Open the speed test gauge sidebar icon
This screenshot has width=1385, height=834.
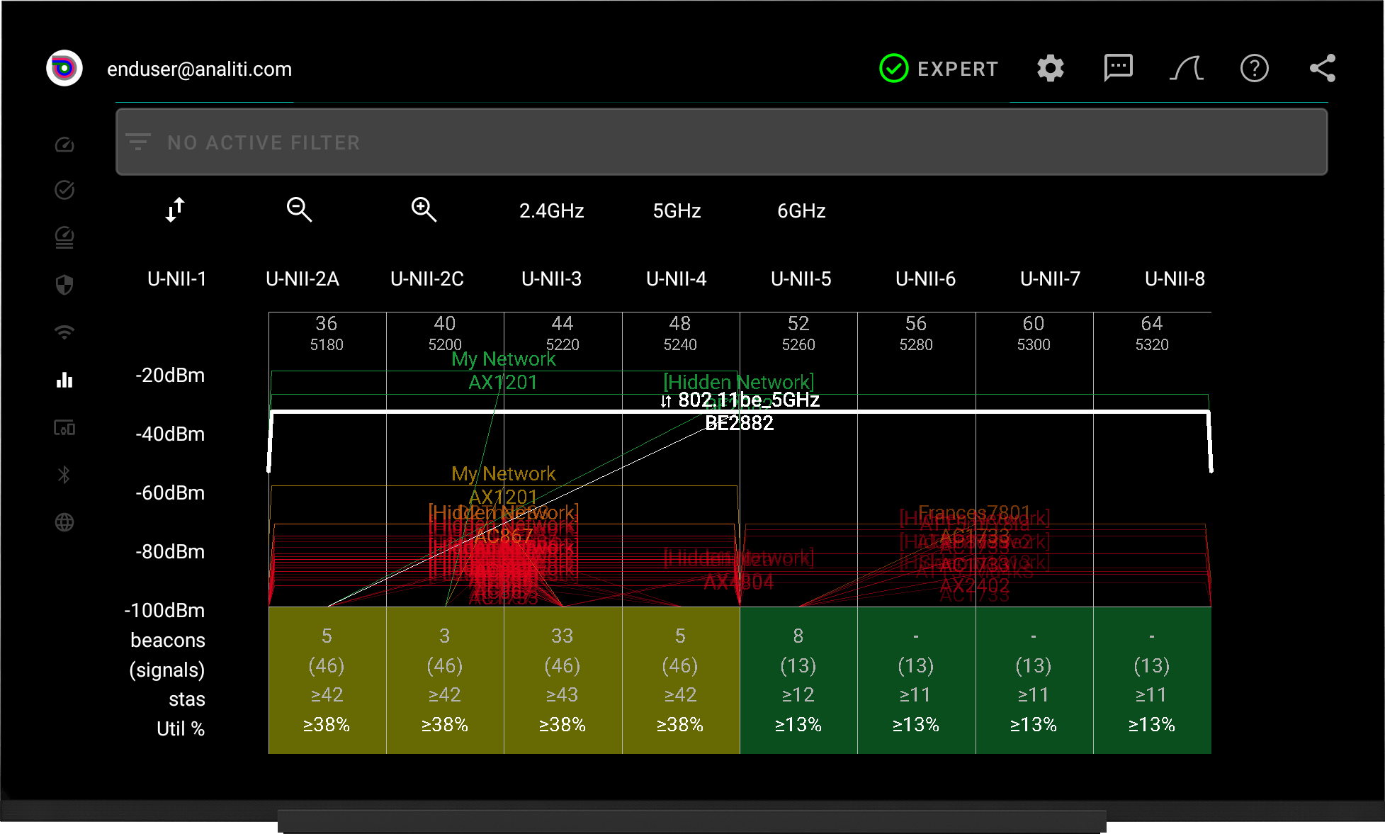click(64, 145)
